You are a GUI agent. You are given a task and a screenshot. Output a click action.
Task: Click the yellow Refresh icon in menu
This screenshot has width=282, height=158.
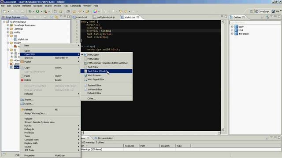(x=22, y=109)
